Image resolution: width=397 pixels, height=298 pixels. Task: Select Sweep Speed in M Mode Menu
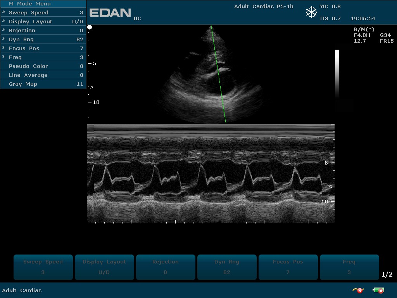[43, 13]
